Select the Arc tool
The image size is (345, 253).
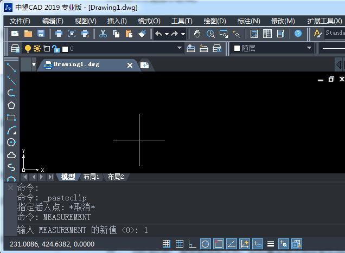pos(11,130)
